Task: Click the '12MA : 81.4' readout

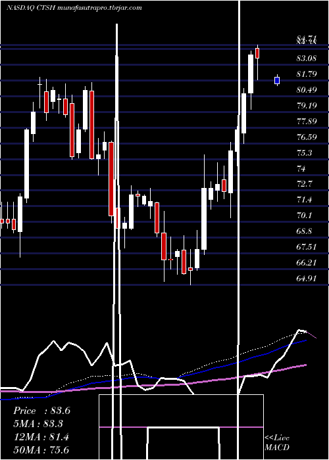Action: point(41,437)
